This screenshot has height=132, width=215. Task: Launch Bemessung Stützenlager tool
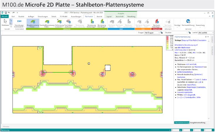coord(92,23)
